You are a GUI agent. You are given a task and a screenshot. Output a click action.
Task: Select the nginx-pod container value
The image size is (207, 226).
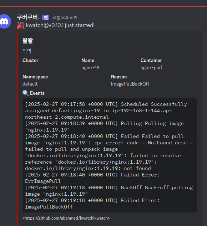[x=151, y=67]
